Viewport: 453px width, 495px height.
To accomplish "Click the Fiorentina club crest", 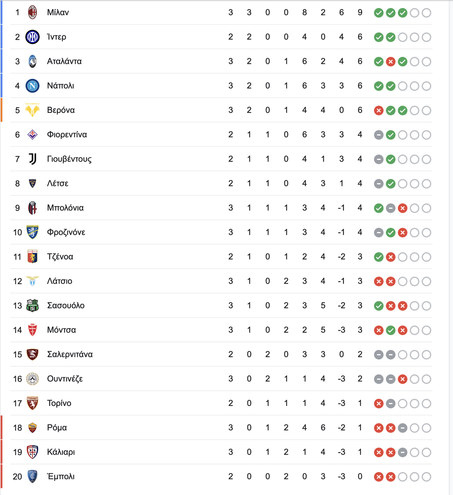I will click(x=32, y=135).
